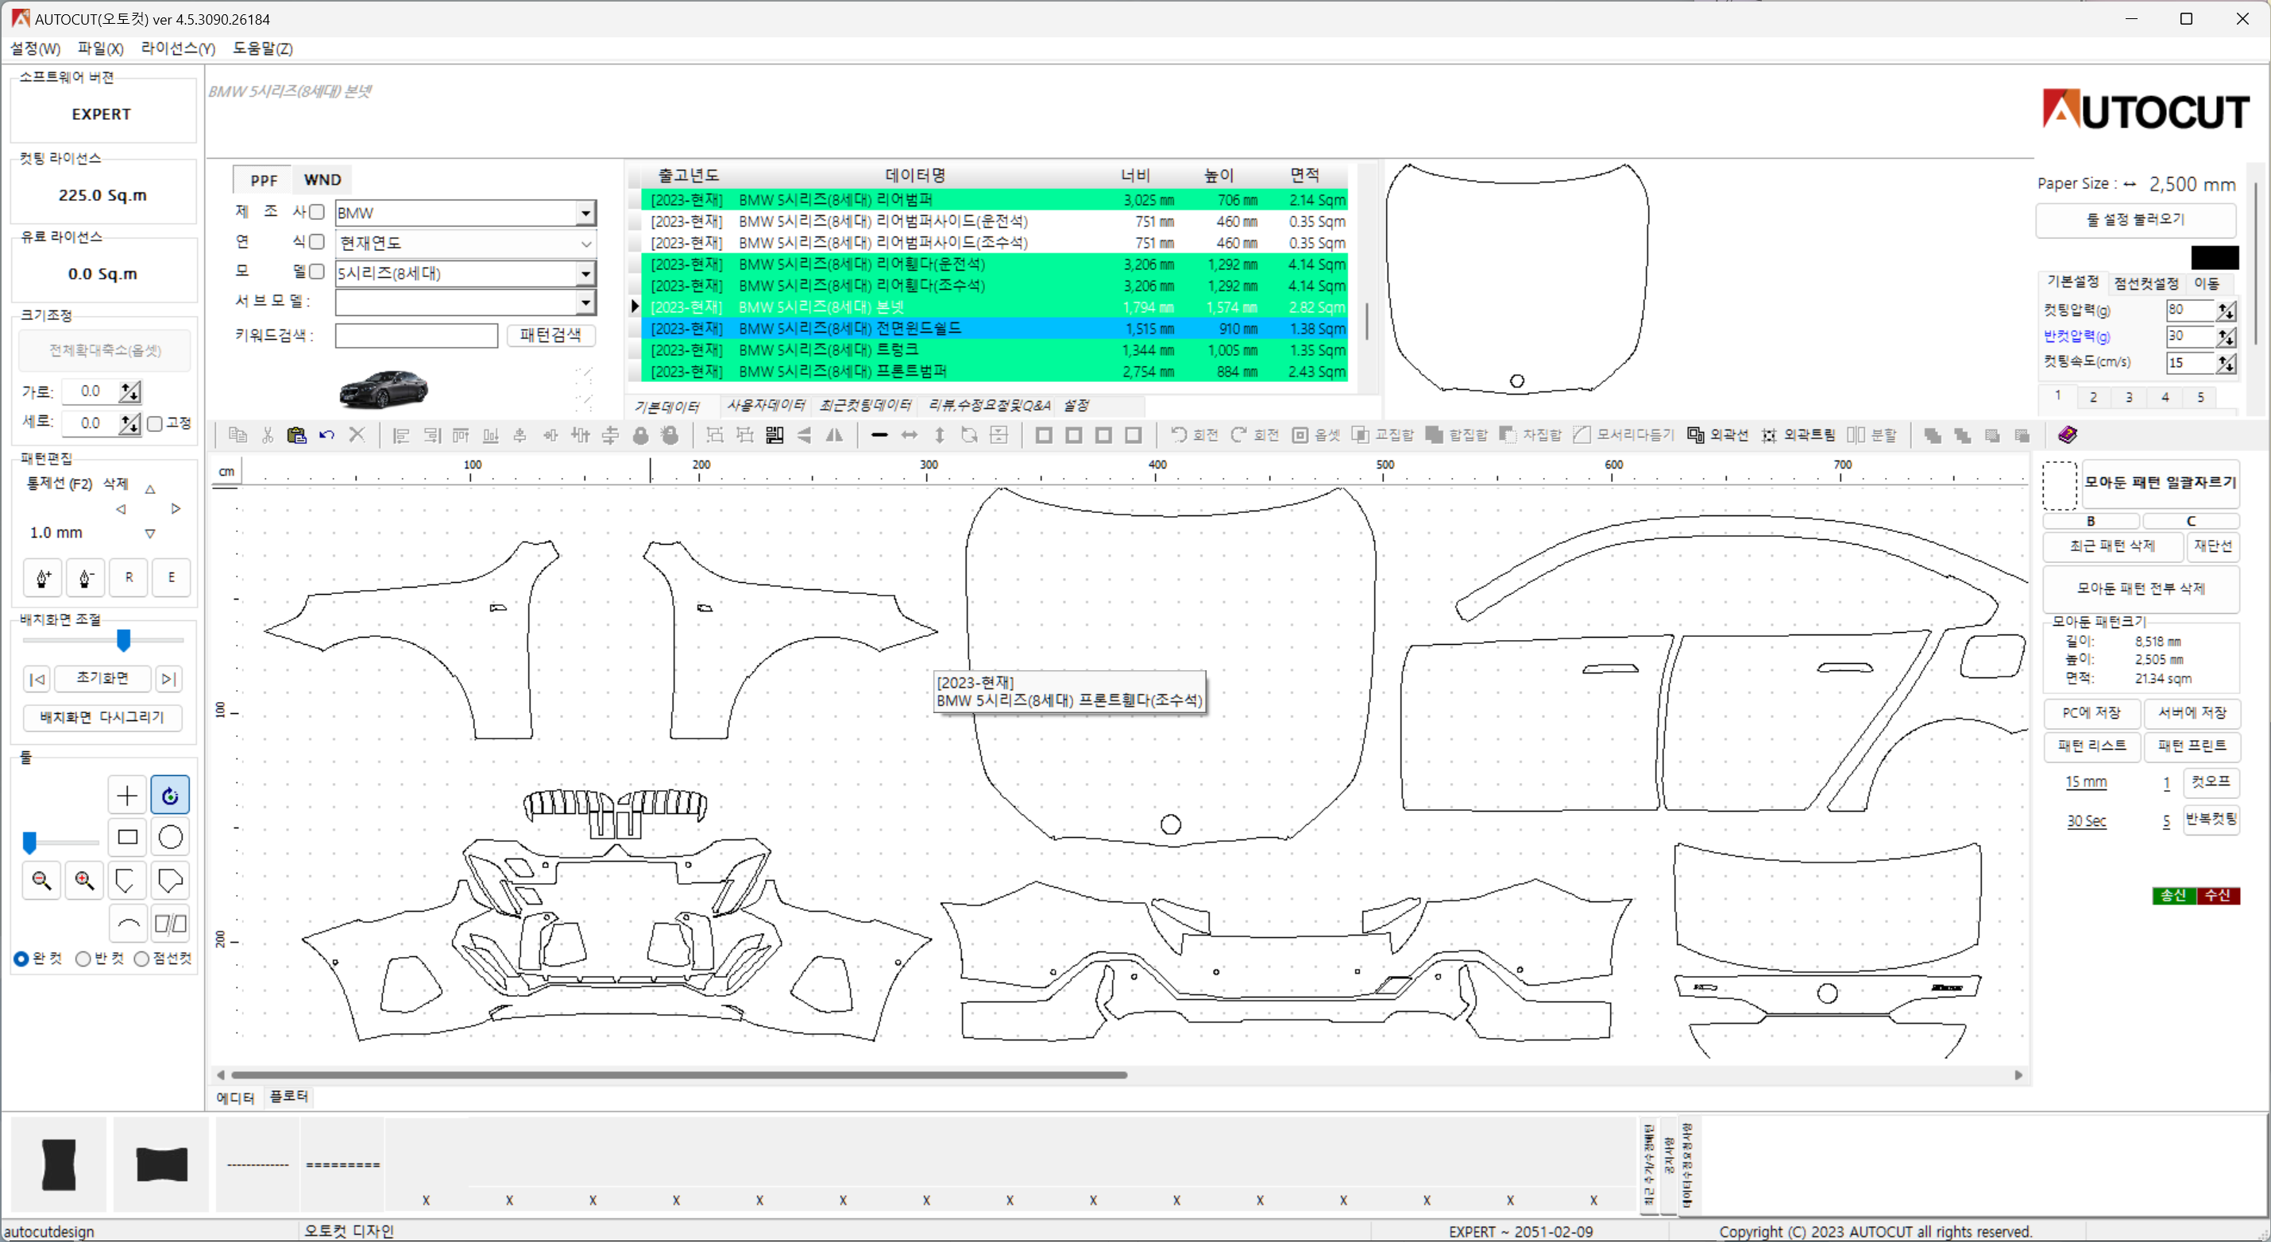Click the paste icon in the edit toolbar

click(x=296, y=434)
